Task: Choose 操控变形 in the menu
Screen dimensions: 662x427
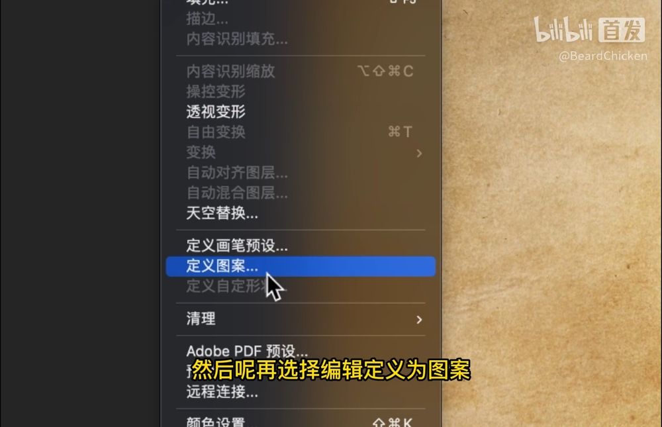Action: [301, 91]
